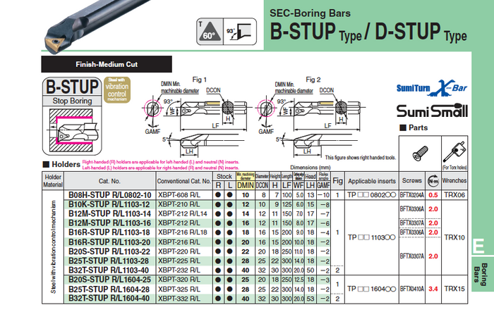The height and width of the screenshot is (312, 494).
Task: Select row B20S-STUP R/L1604-25
Action: pyautogui.click(x=197, y=280)
